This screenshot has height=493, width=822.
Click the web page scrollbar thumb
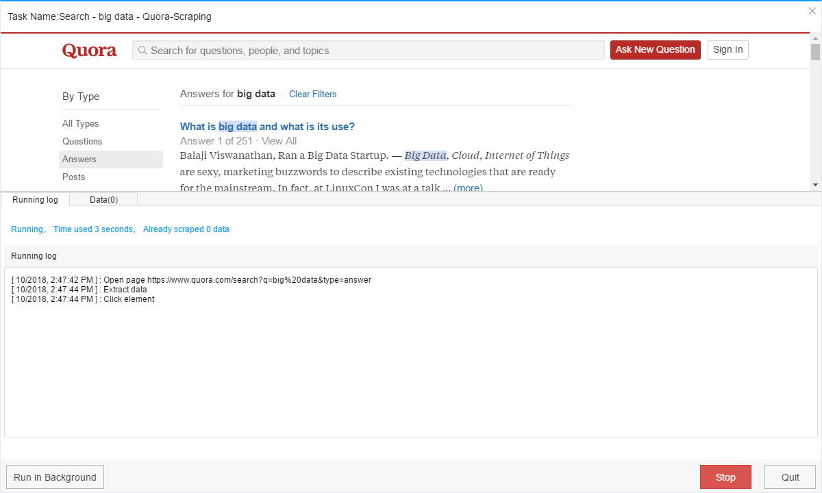815,52
